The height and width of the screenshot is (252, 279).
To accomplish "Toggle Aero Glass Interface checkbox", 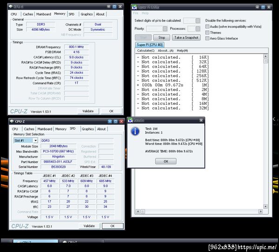I will 207,38.
